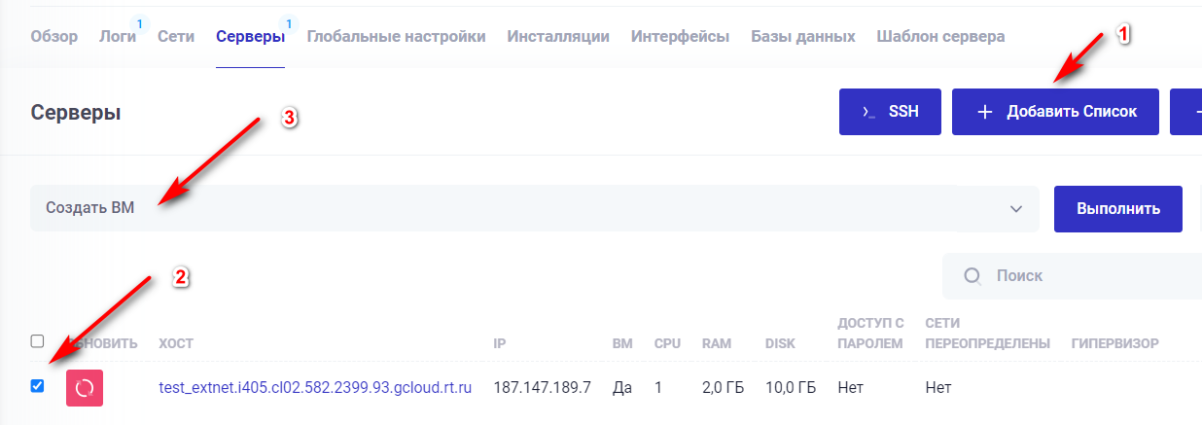The image size is (1202, 425).
Task: Click the Сети переопределены column header
Action: pos(988,333)
